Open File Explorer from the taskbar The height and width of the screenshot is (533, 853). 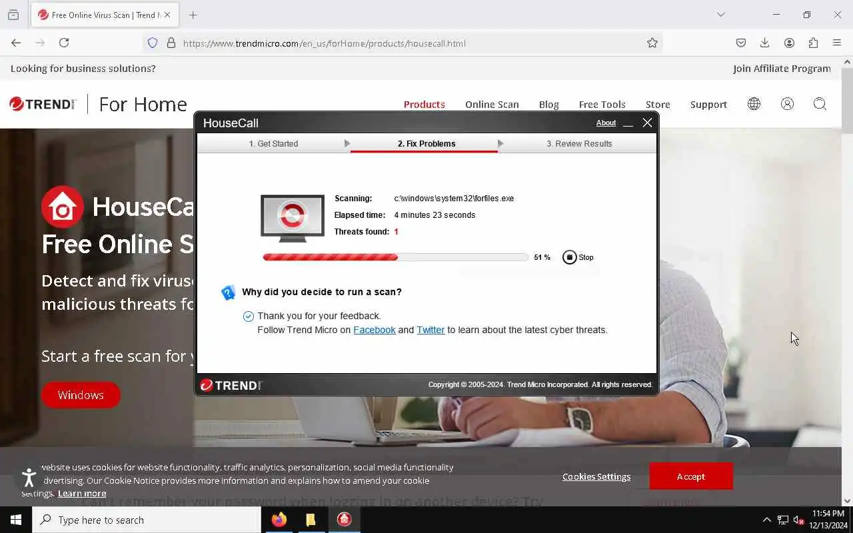(x=311, y=520)
